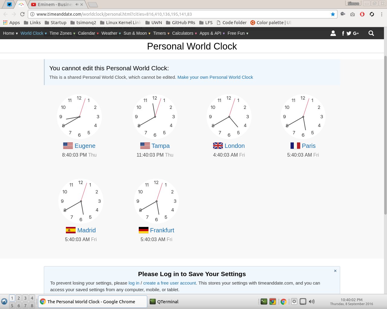Screen dimensions: 387x309
Task: Open the Calculators menu
Action: click(x=184, y=33)
